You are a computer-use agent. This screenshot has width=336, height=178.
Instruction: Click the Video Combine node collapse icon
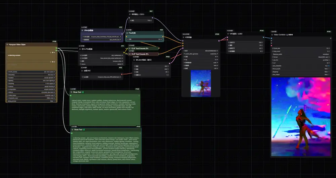pyautogui.click(x=272, y=35)
